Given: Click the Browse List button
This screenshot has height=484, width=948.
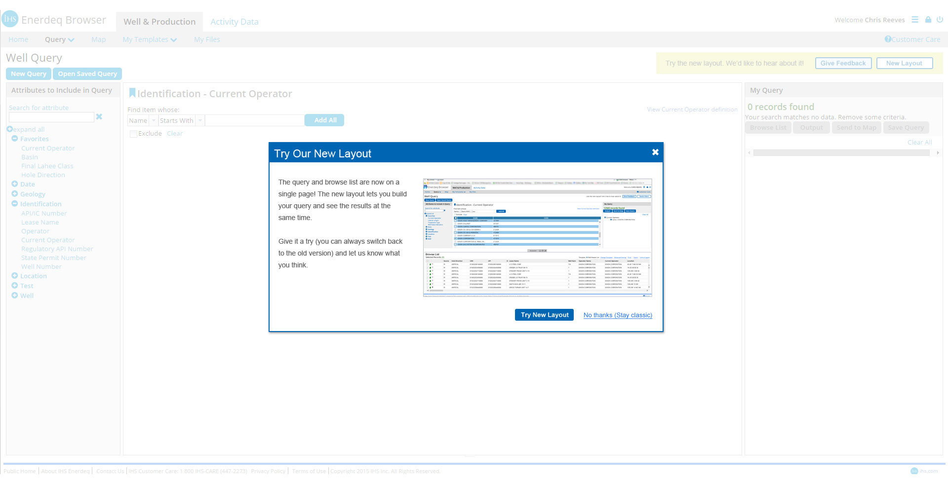Looking at the screenshot, I should click(768, 127).
